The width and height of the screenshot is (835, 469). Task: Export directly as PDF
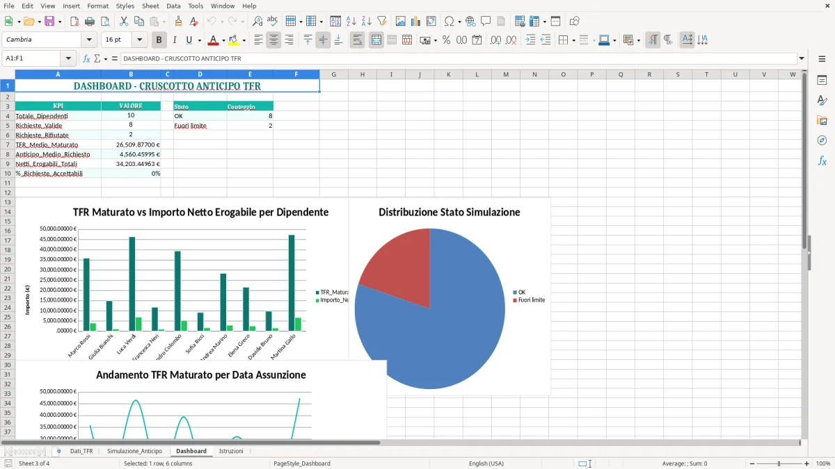click(74, 22)
